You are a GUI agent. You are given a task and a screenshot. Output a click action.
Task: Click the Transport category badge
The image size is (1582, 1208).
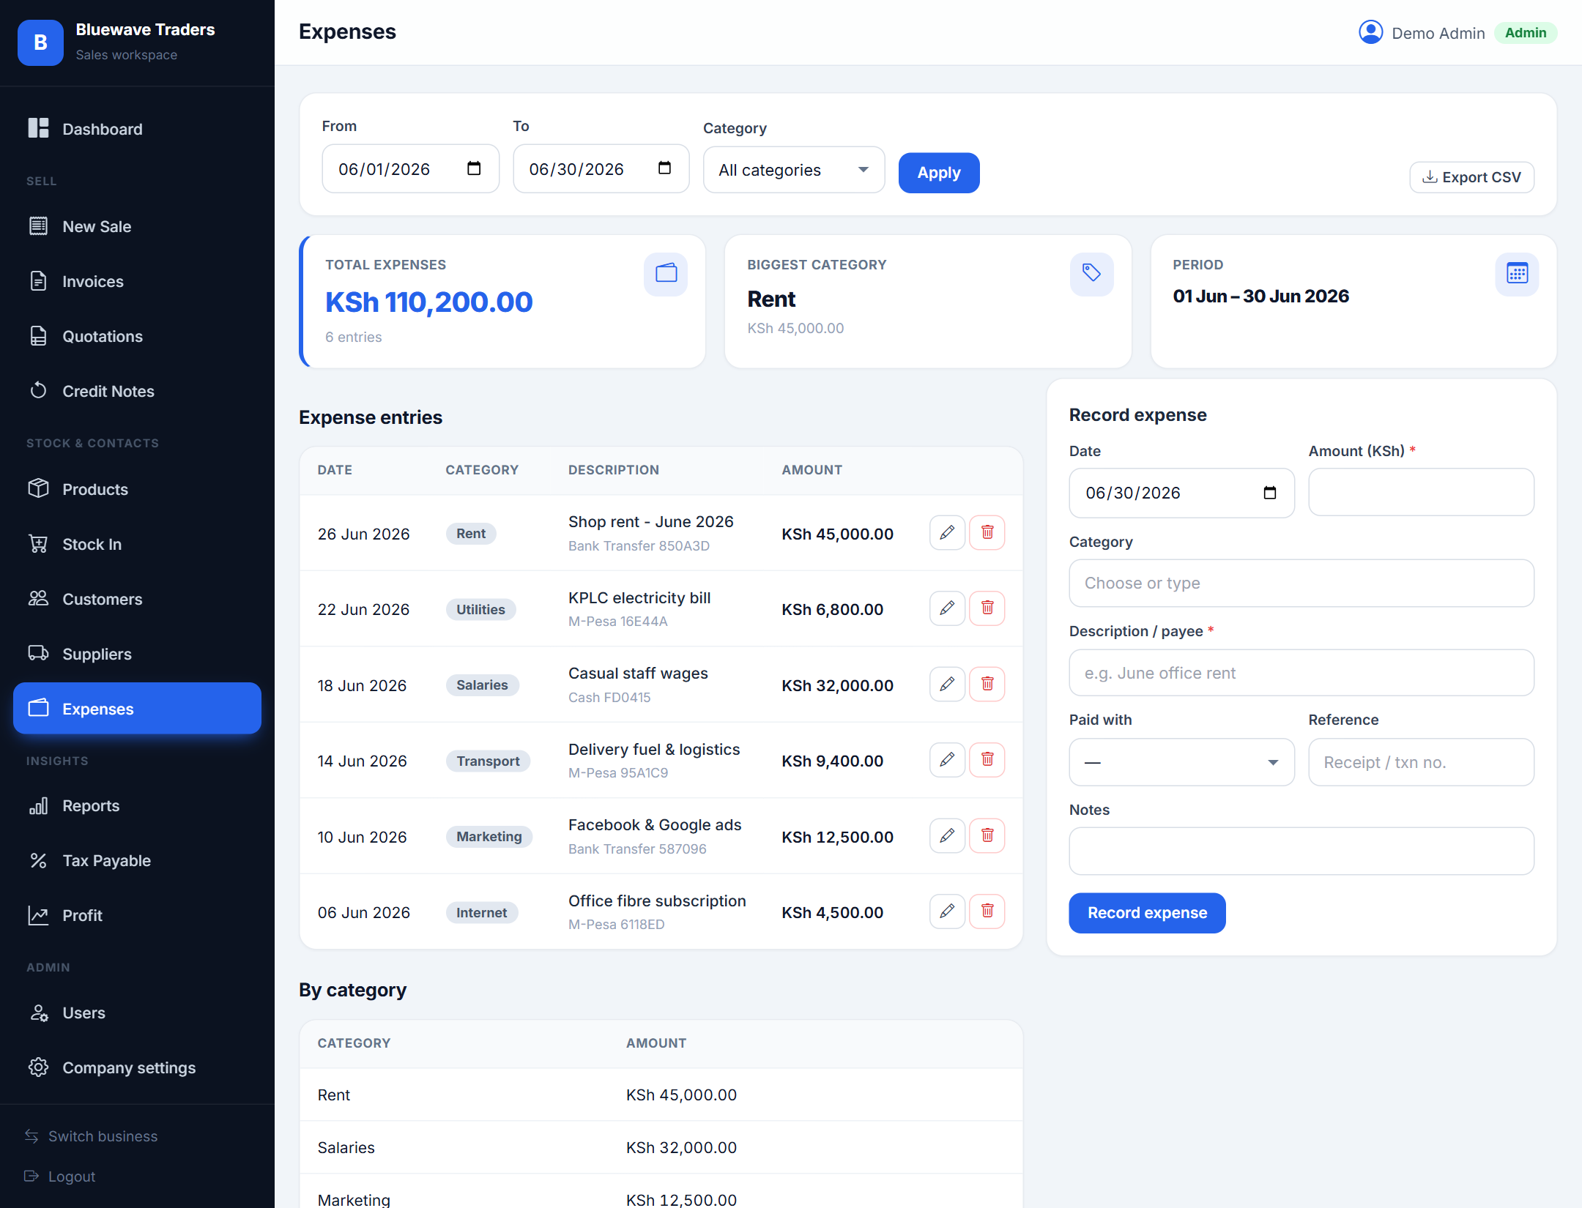[488, 761]
